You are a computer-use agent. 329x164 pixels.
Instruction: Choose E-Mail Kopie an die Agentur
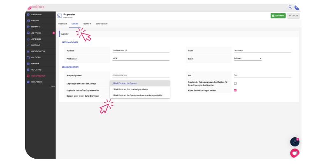click(140, 83)
